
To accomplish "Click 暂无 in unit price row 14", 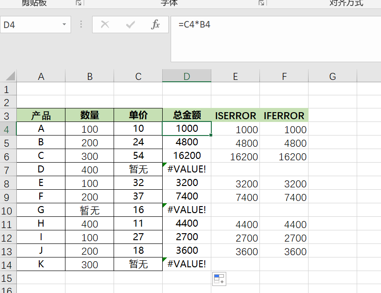I will tap(138, 264).
